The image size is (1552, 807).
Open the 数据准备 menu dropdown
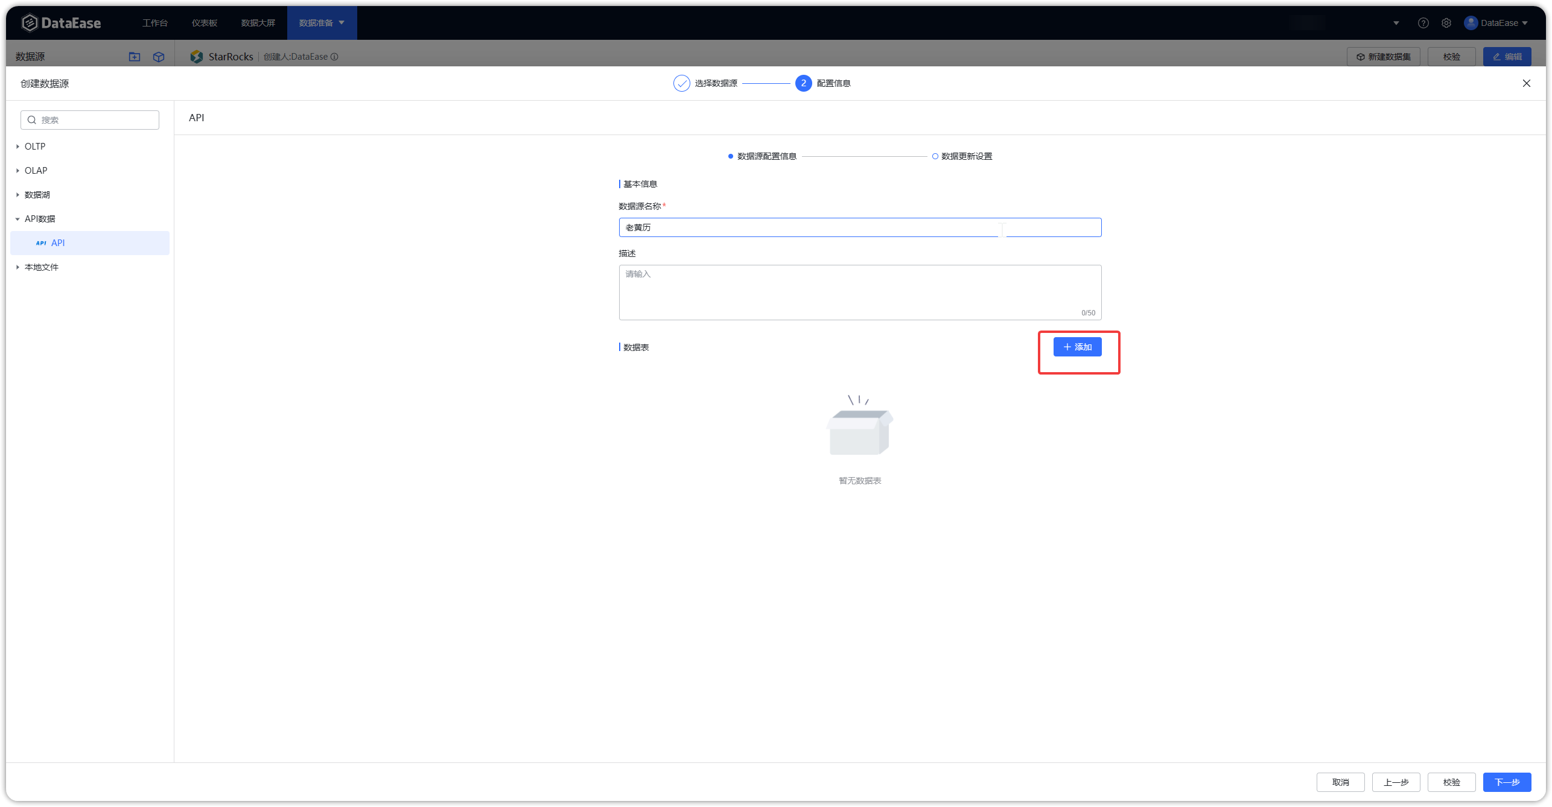321,22
